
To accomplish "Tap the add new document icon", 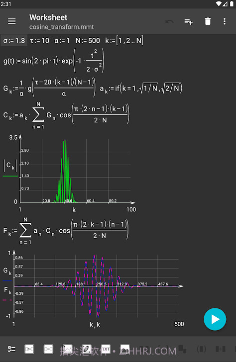I will coord(189,22).
